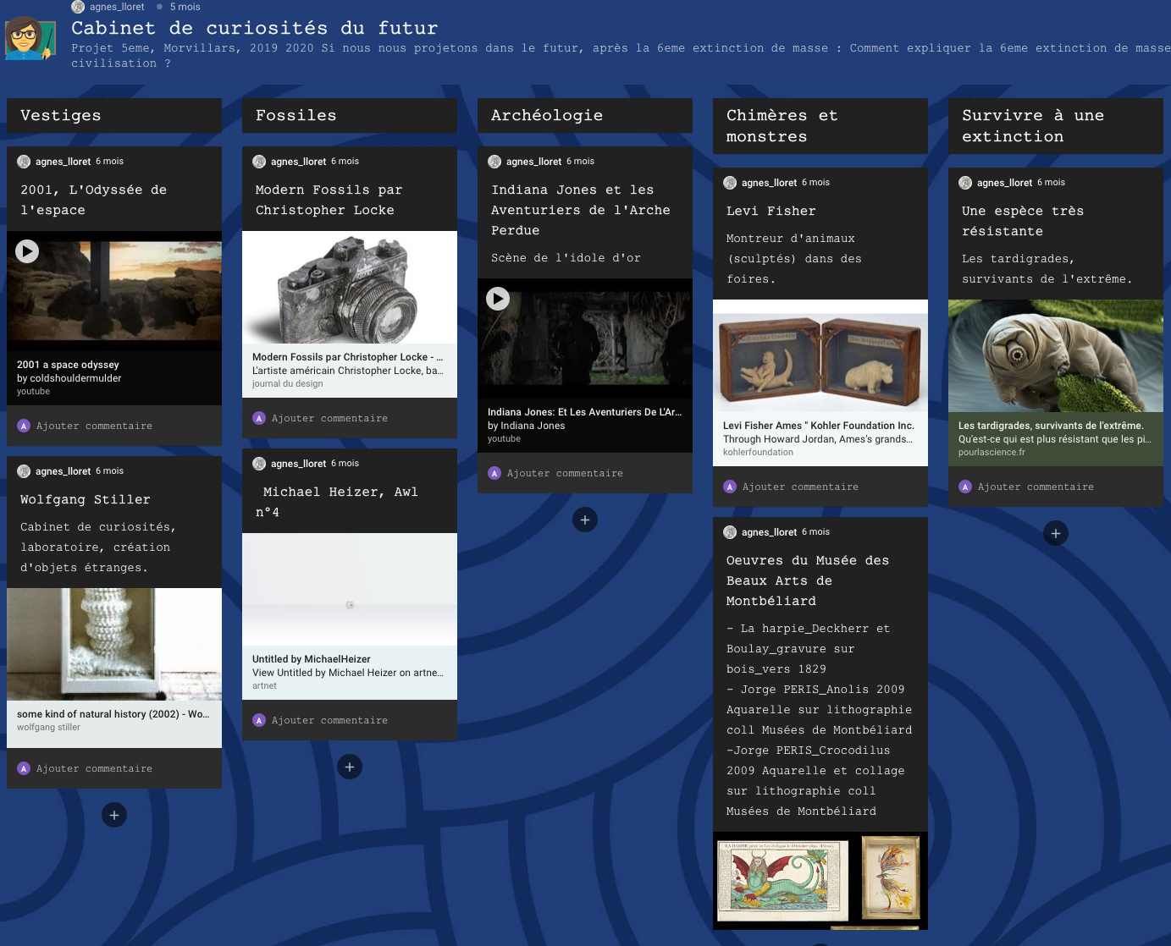Viewport: 1171px width, 946px height.
Task: Play the Indiana Jones idol scene video
Action: pos(498,299)
